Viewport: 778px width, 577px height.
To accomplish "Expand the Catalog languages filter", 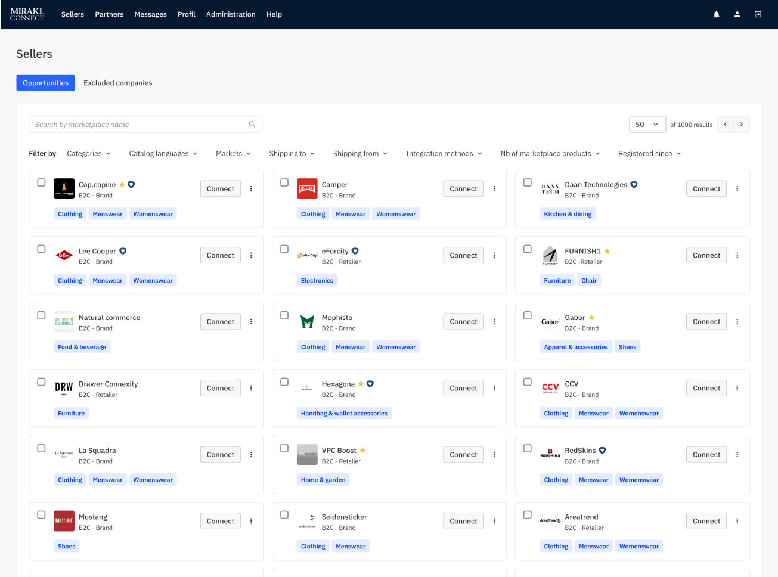I will point(163,154).
